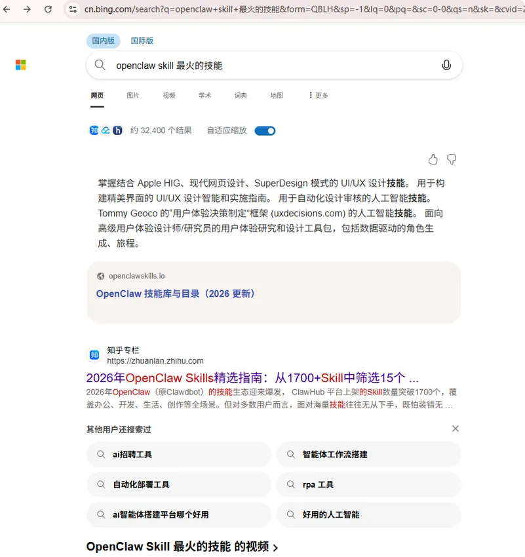Viewport: 525px width, 557px height.
Task: Search suggestion ai招聘工具
Action: pos(179,454)
